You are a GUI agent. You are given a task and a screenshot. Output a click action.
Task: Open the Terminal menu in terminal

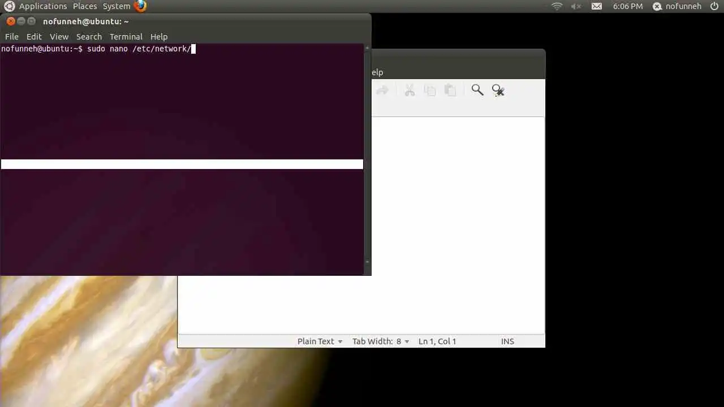point(126,37)
